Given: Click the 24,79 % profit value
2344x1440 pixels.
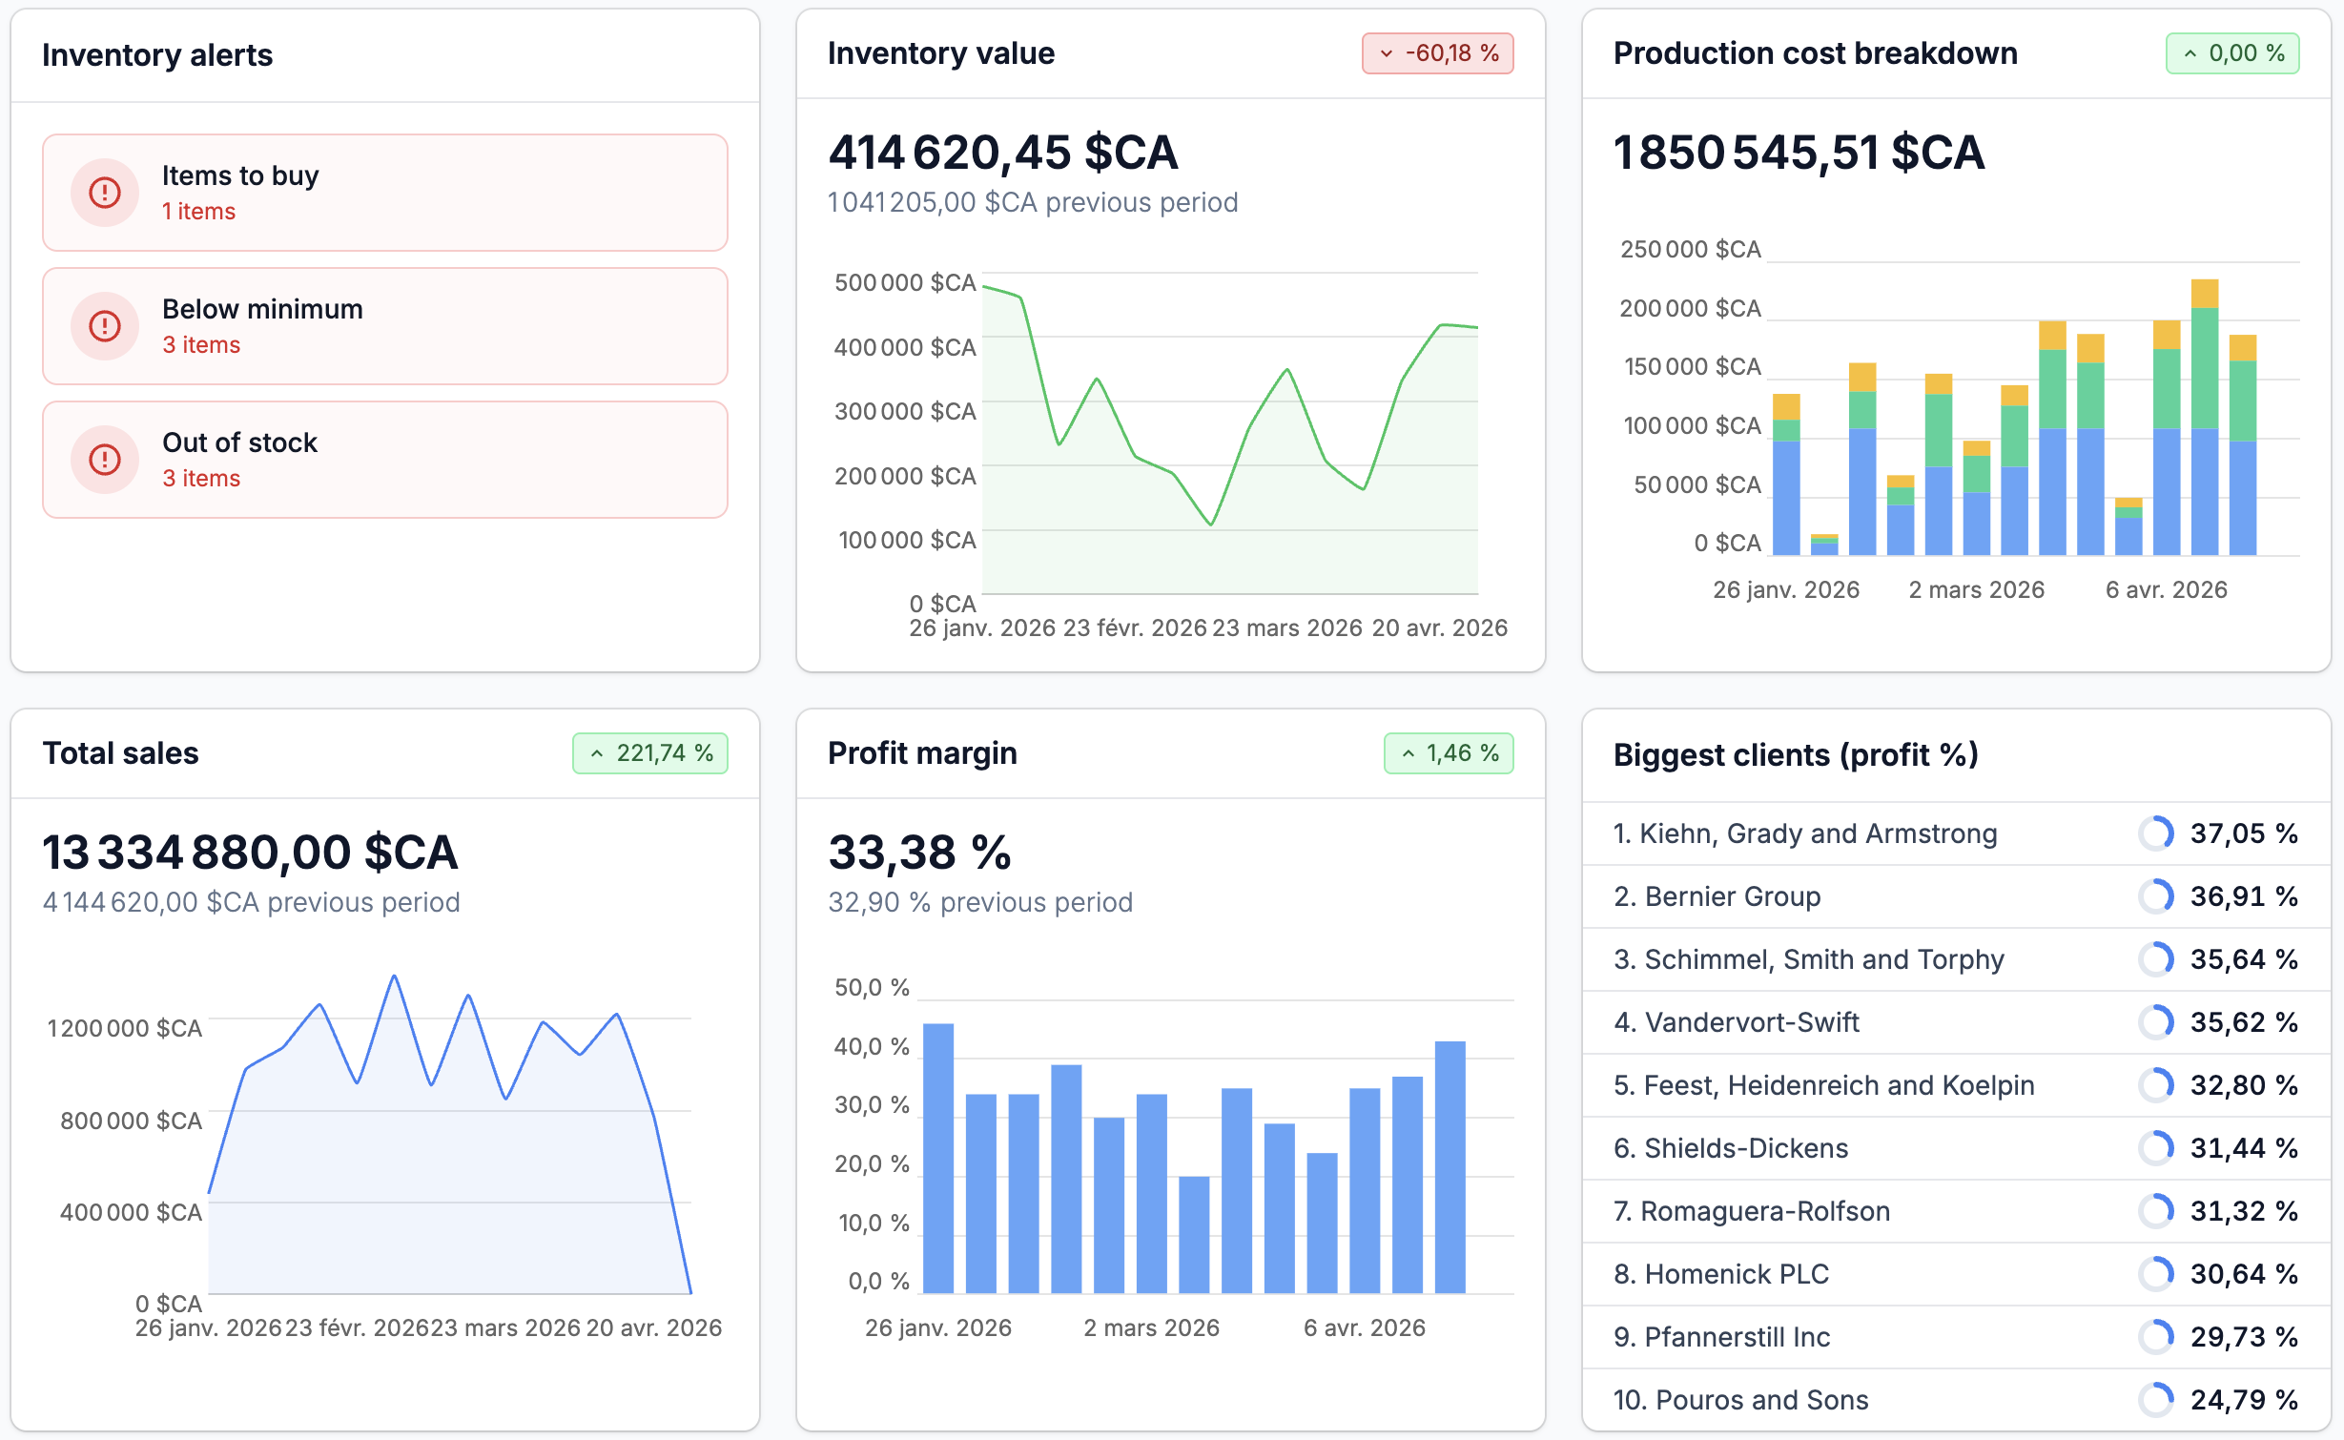Looking at the screenshot, I should tap(2244, 1400).
